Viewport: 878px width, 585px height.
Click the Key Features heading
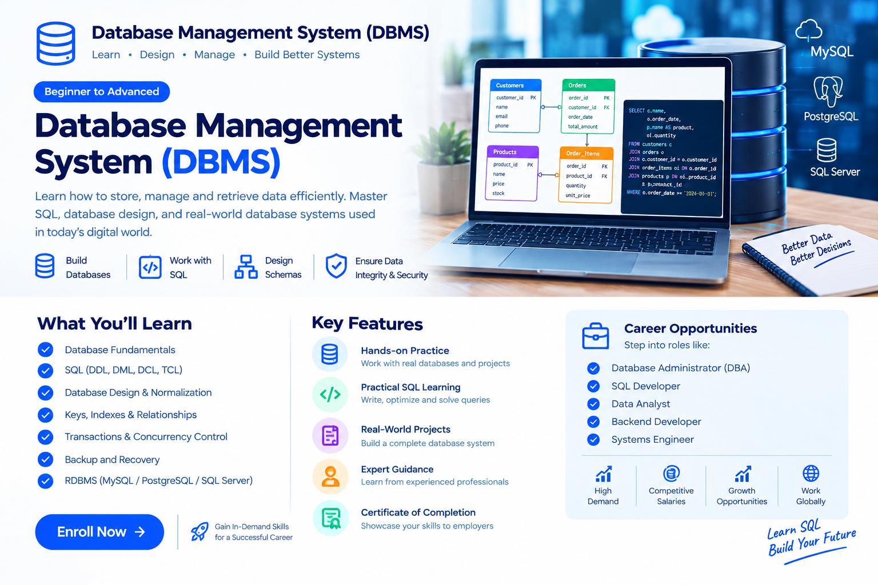point(367,324)
